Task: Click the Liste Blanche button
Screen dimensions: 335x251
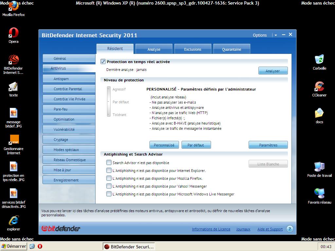Action: click(268, 164)
